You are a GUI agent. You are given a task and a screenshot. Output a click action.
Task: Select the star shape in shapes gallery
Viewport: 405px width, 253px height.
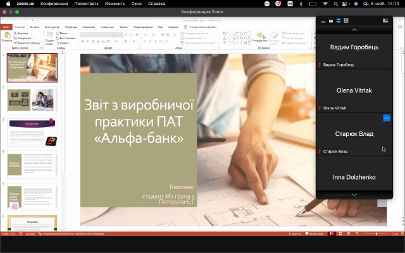coord(246,42)
